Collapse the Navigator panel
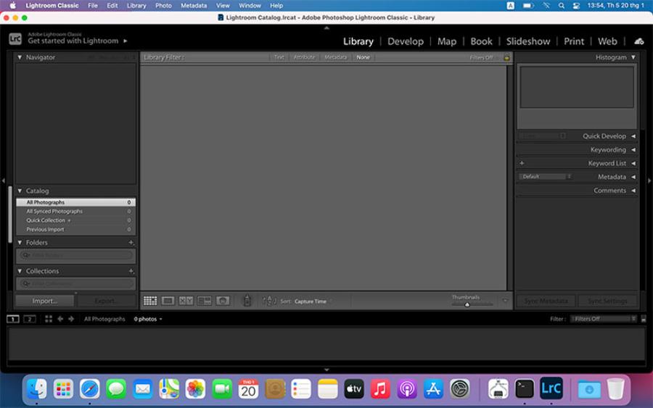 pos(20,57)
